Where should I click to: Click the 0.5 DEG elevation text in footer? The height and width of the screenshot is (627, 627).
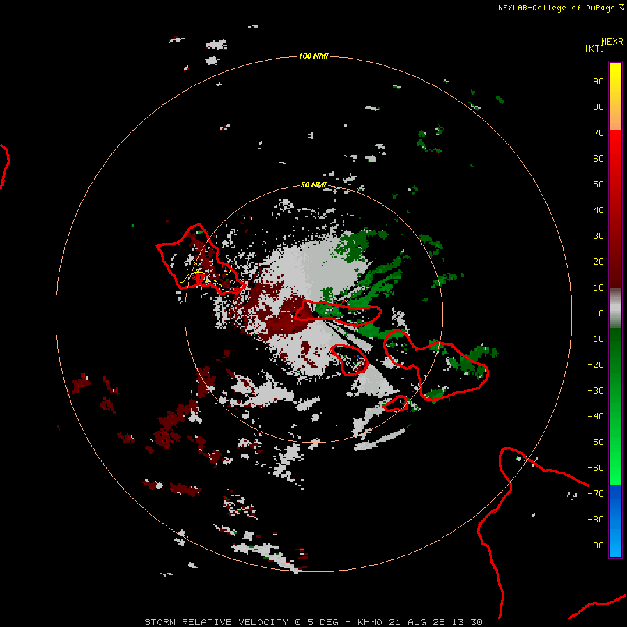coord(316,622)
